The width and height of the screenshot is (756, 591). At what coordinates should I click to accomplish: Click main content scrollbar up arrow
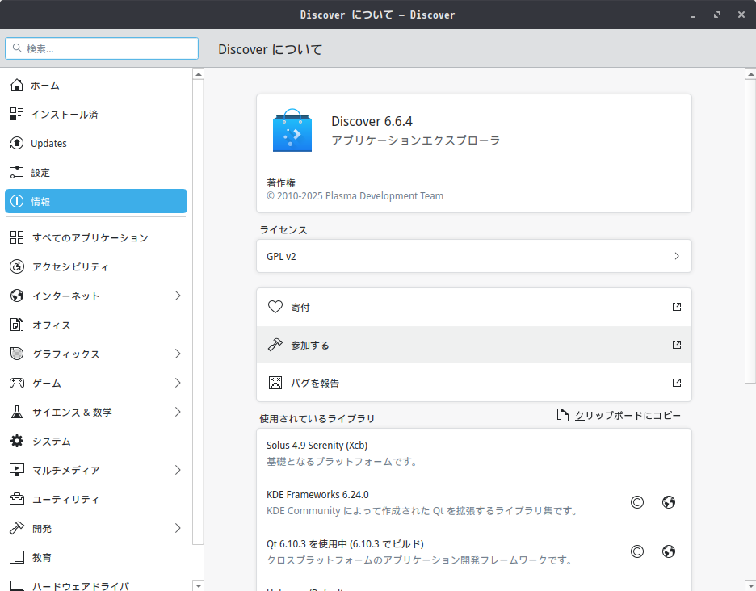[x=750, y=74]
